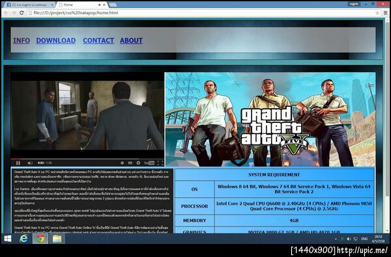Screen dimensions: 391x257
Task: Open the DOWNLOAD navigation link
Action: tap(56, 40)
